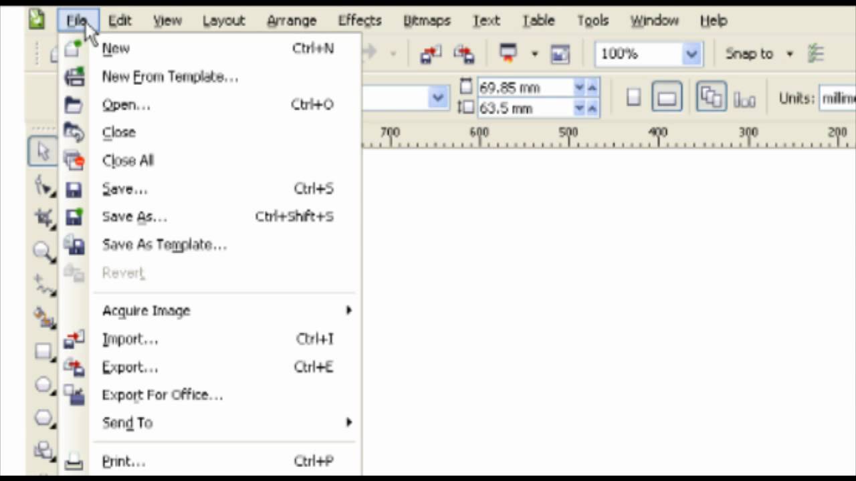
Task: Select the Freehand curve tool
Action: pos(44,285)
